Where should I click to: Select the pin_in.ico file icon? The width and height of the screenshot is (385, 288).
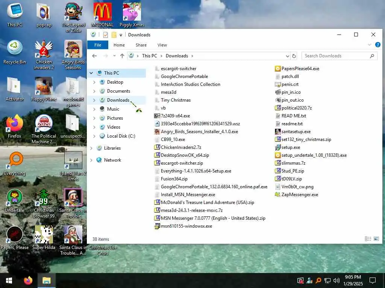pyautogui.click(x=278, y=92)
